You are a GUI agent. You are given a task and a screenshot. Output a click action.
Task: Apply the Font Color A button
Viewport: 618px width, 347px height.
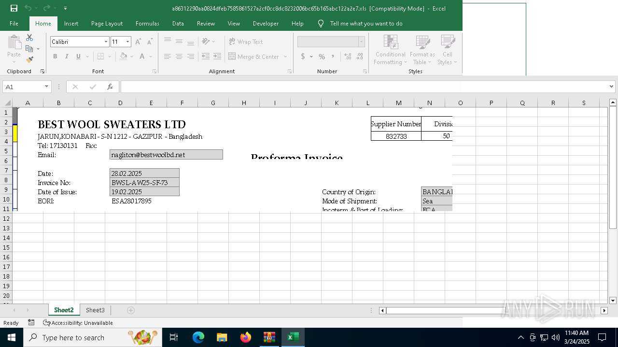point(142,56)
